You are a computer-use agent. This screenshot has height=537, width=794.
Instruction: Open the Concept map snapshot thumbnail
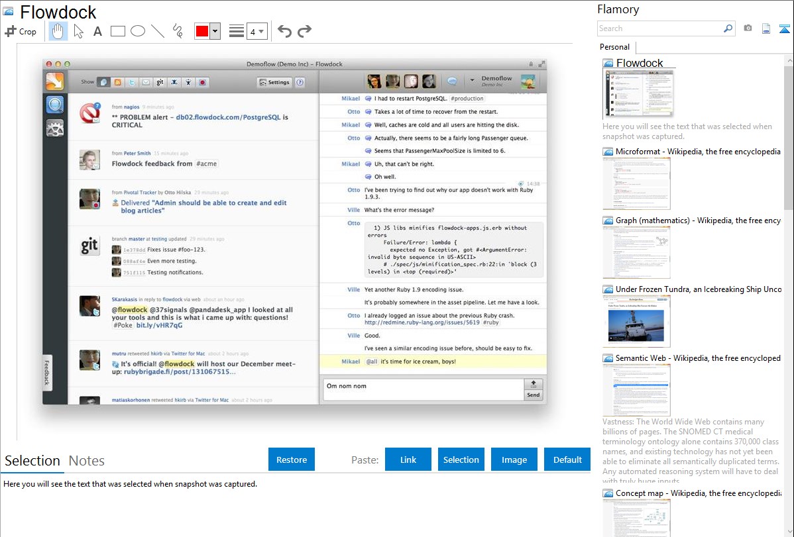[636, 518]
